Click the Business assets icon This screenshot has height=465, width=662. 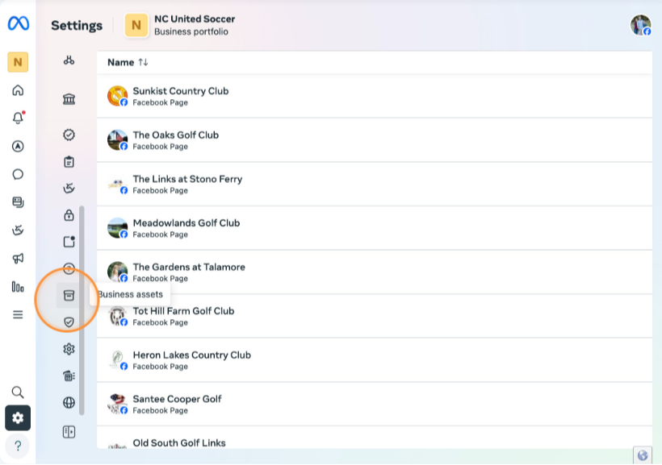pos(69,295)
